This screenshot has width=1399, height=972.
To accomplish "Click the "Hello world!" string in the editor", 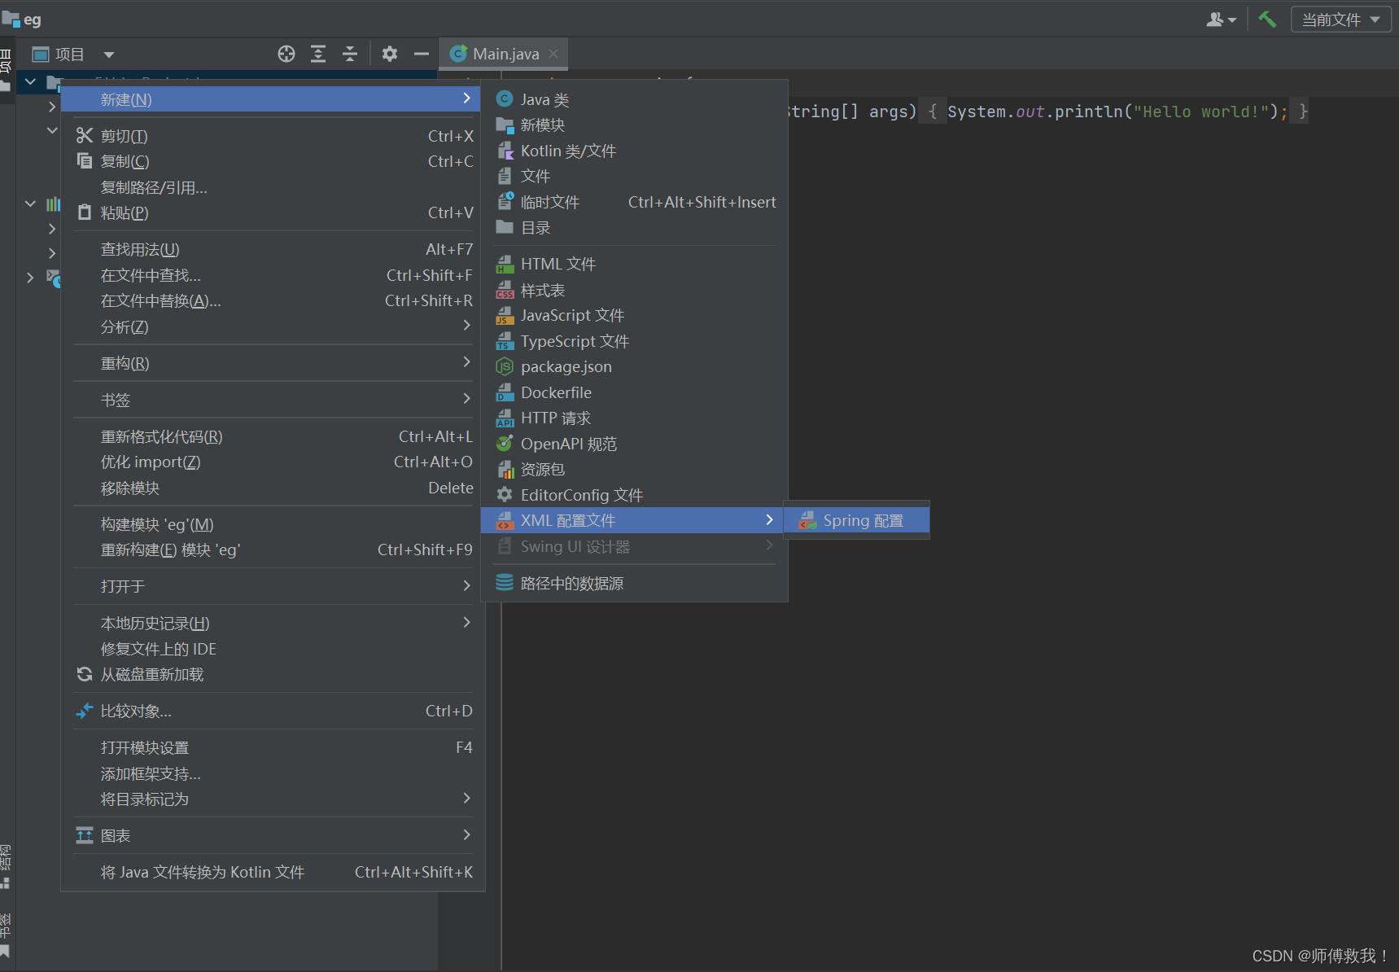I will [x=1200, y=112].
